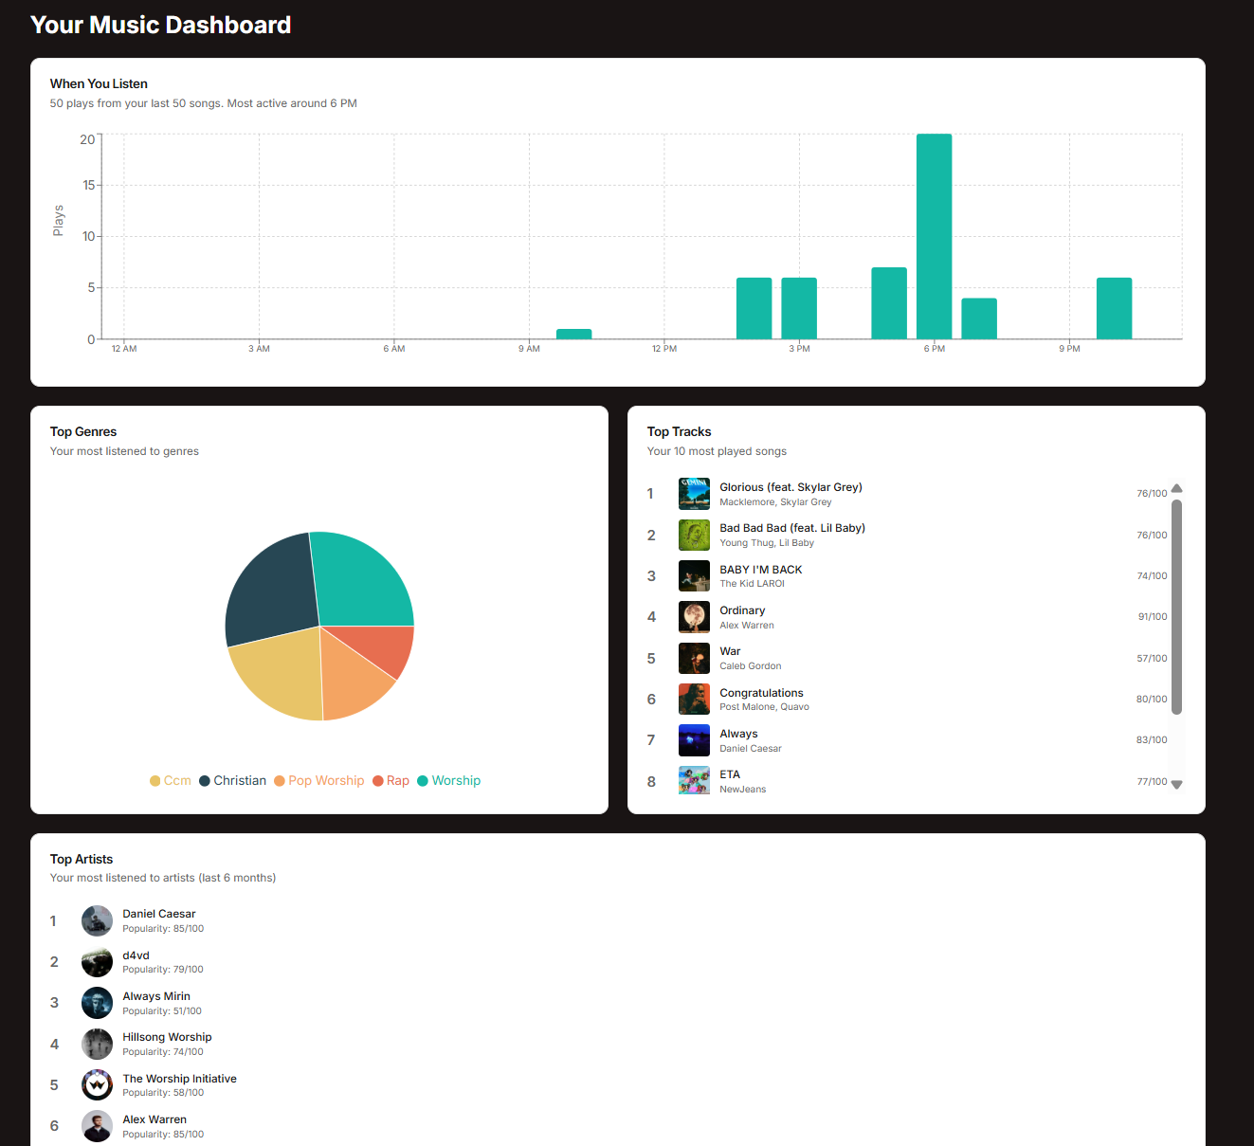Image resolution: width=1254 pixels, height=1146 pixels.
Task: Click the Glorious track album cover
Action: pos(694,494)
